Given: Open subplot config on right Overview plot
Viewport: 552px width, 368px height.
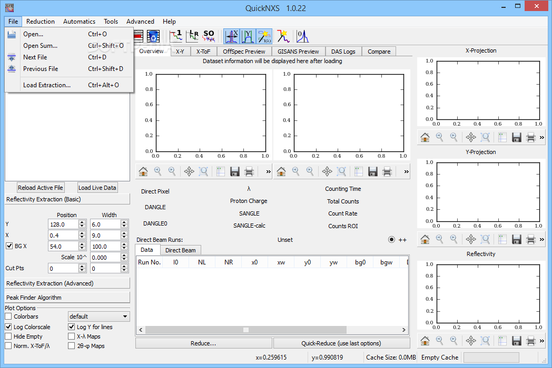Looking at the screenshot, I should pos(358,171).
